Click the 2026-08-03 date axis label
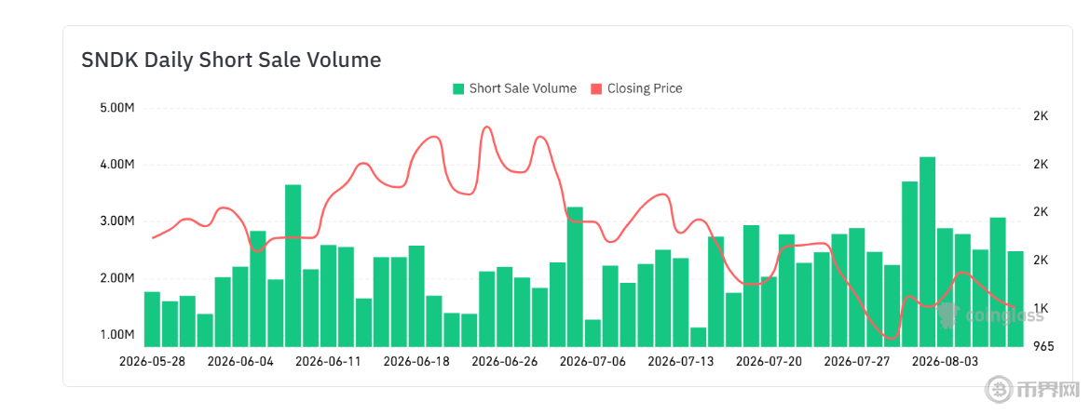The width and height of the screenshot is (1090, 415). (x=945, y=362)
